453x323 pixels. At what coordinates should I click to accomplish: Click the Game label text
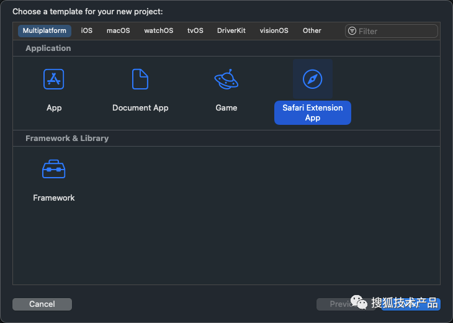click(x=226, y=108)
